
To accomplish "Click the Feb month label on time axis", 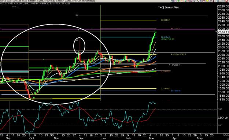I will [128, 138].
